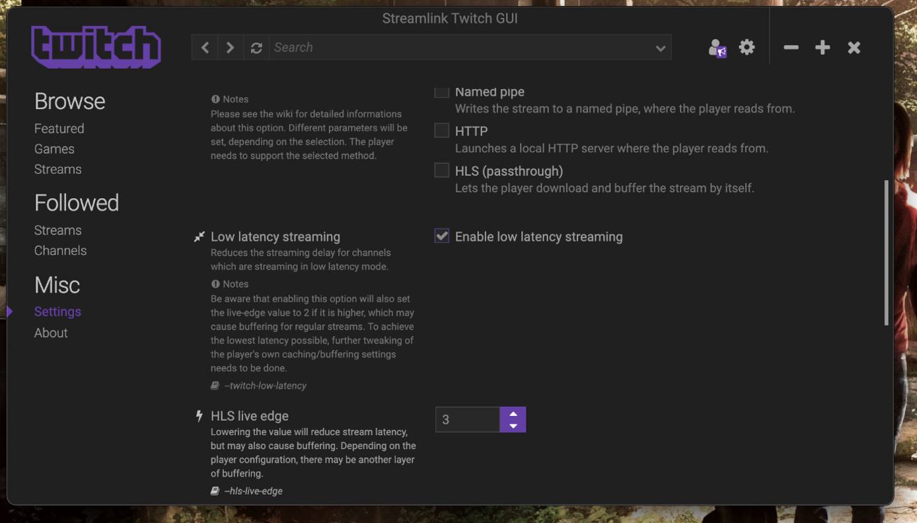Navigate forward using the right arrow
The height and width of the screenshot is (523, 917).
pyautogui.click(x=230, y=47)
